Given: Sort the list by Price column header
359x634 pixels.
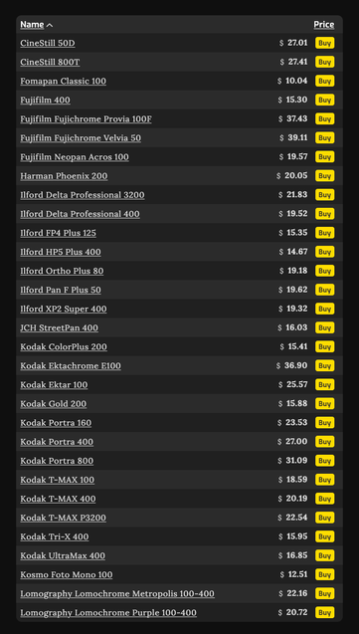Looking at the screenshot, I should [324, 25].
